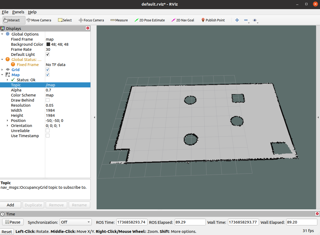Expand the Status: Ok node
Screen dimensions: 320x235
click(7, 80)
